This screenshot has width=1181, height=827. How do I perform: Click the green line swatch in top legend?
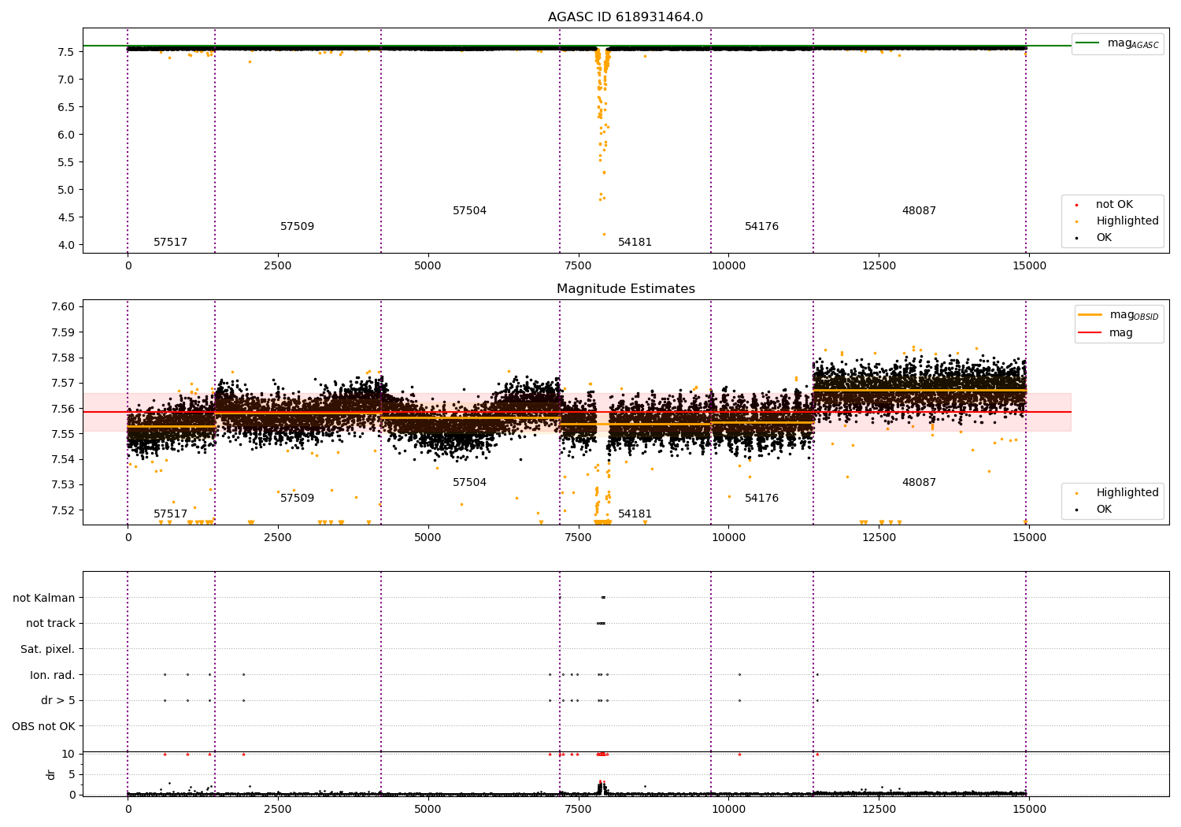(1088, 43)
